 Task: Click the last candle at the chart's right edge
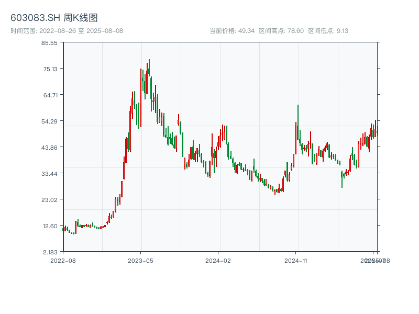(x=378, y=131)
